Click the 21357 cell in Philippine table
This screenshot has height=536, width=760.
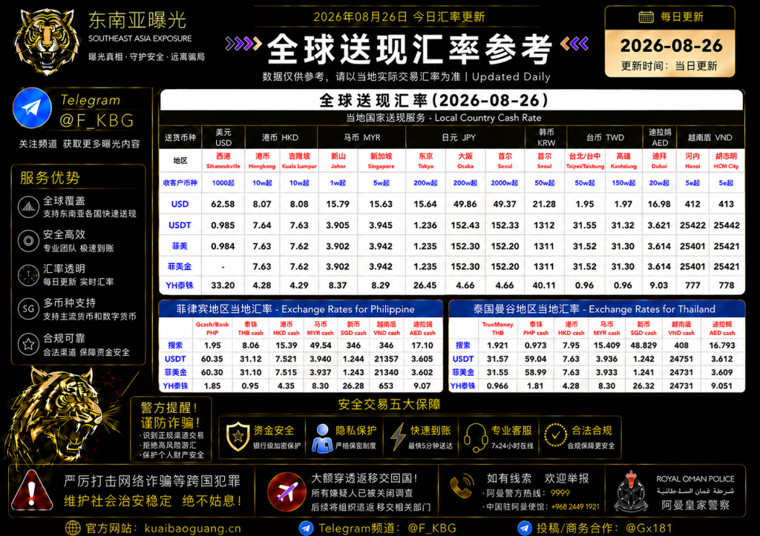coord(386,359)
